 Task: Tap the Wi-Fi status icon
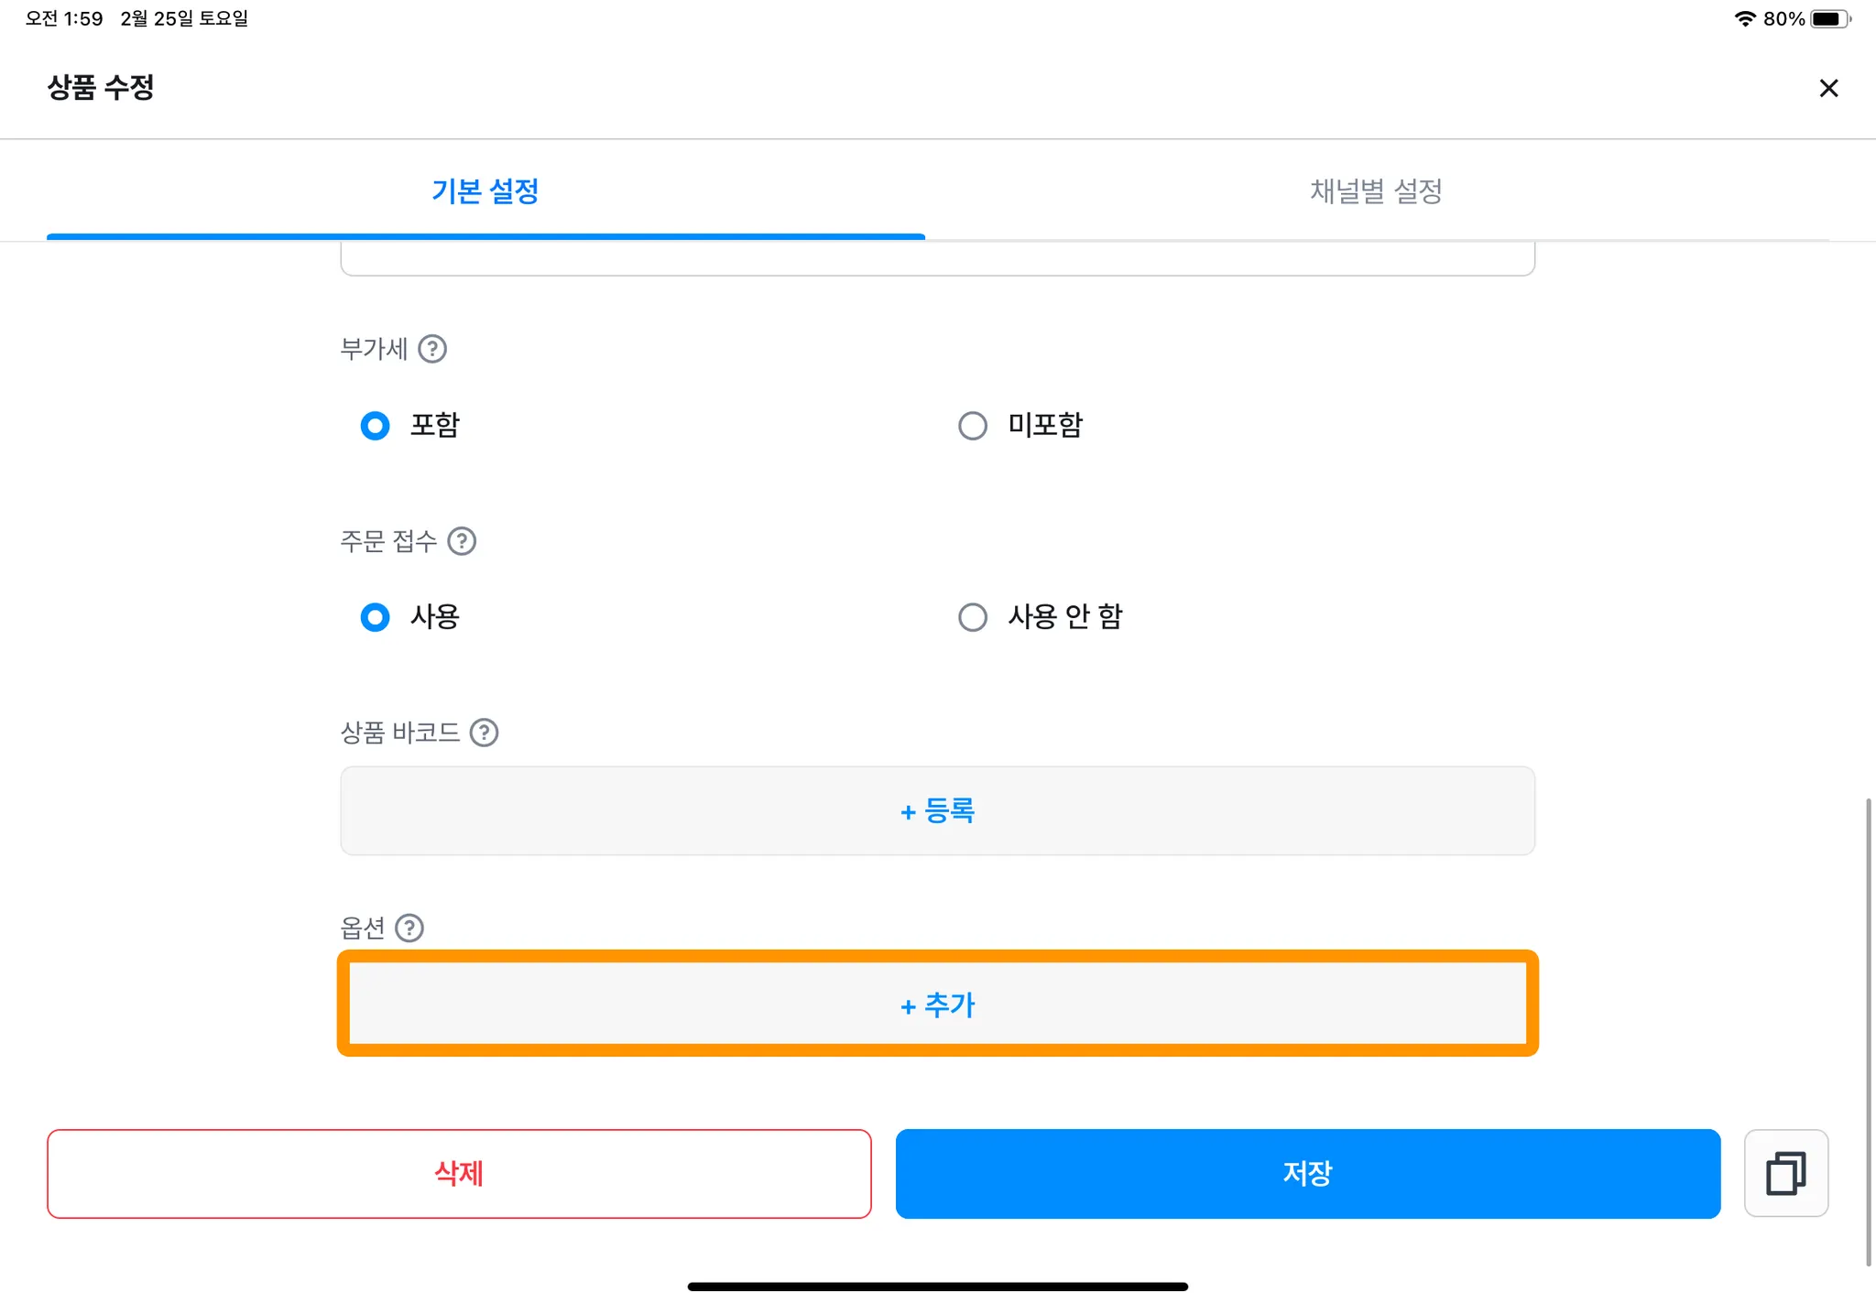point(1745,18)
